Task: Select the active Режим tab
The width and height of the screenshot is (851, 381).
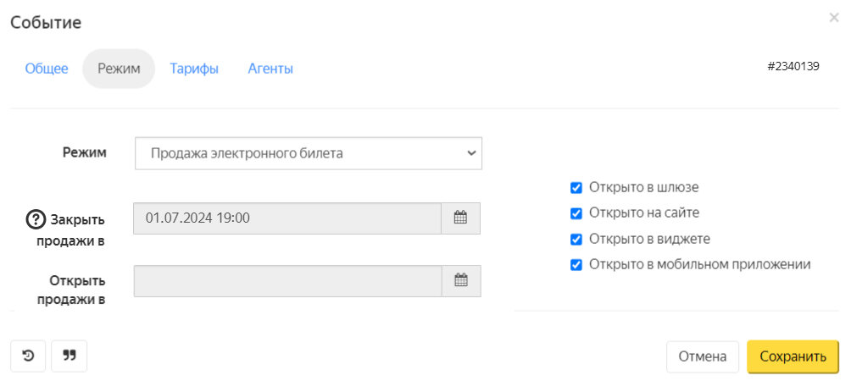Action: point(119,69)
